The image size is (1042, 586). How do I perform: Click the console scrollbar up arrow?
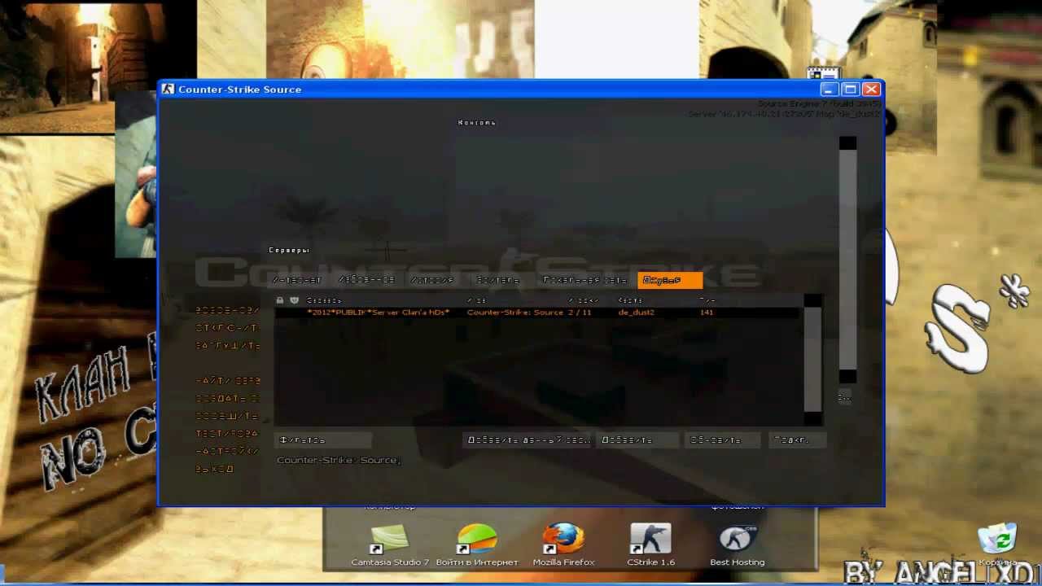847,143
